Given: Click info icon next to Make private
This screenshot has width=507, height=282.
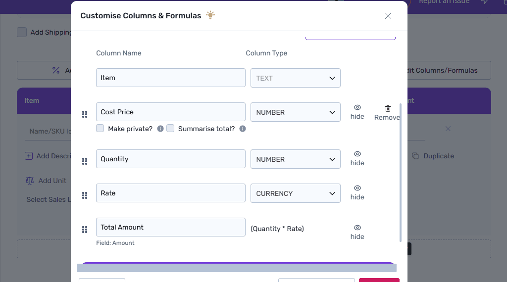Looking at the screenshot, I should [160, 129].
